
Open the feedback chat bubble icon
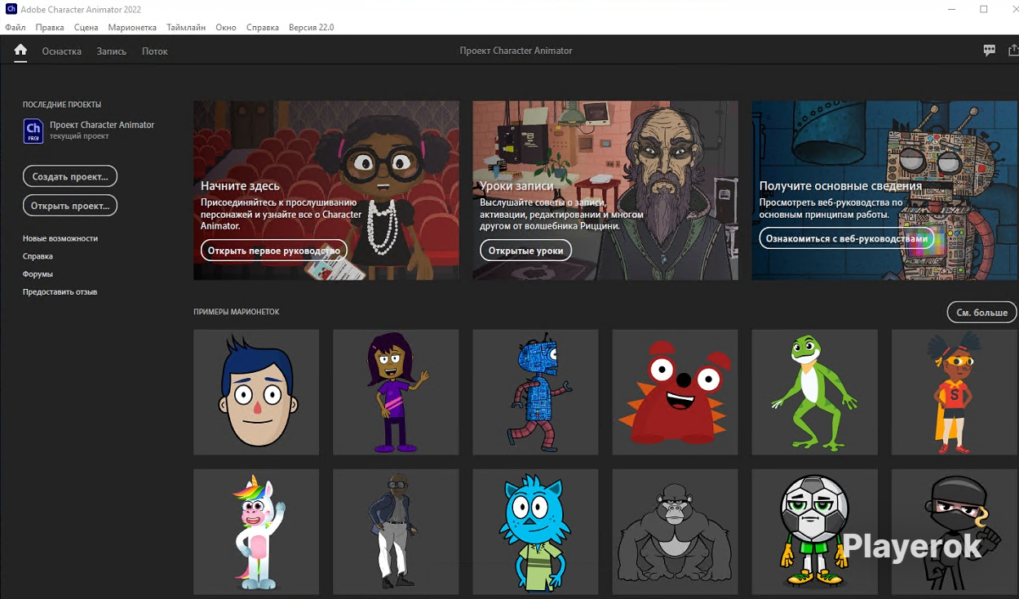tap(990, 51)
